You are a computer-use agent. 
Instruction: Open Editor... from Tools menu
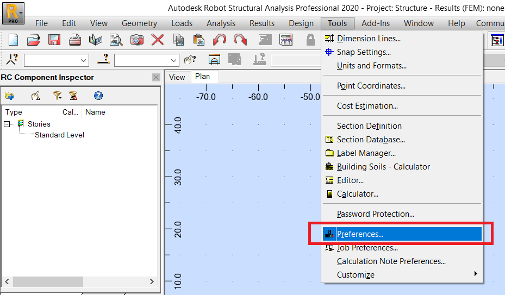pos(402,180)
